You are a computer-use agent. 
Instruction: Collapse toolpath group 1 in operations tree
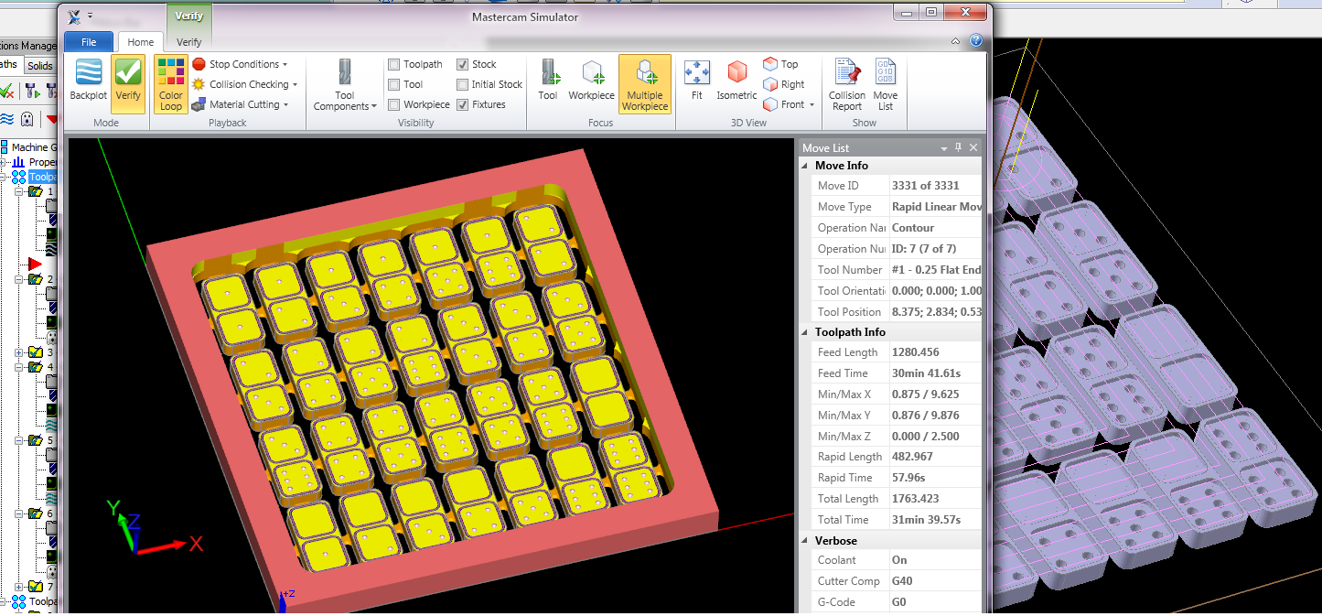pyautogui.click(x=20, y=191)
